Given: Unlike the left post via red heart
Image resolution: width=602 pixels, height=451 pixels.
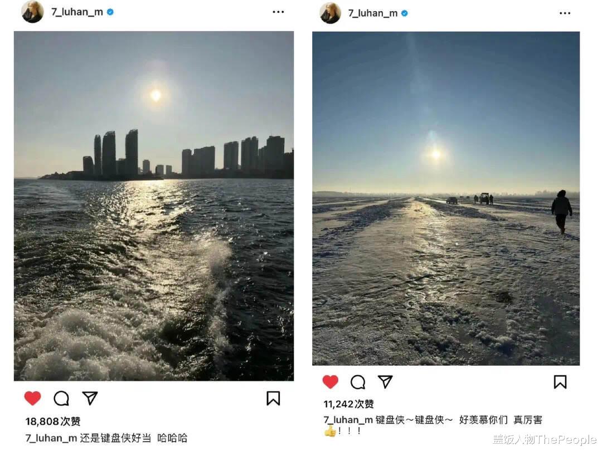Looking at the screenshot, I should pyautogui.click(x=33, y=399).
